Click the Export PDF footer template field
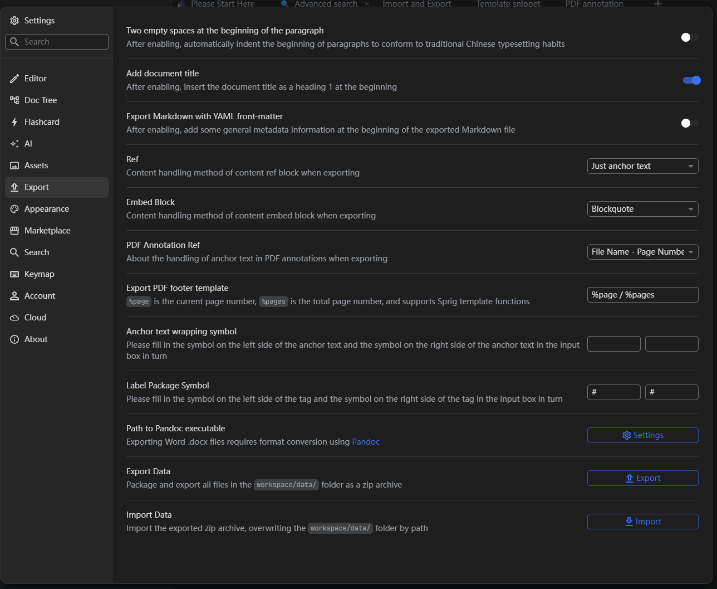This screenshot has height=589, width=717. pos(642,295)
